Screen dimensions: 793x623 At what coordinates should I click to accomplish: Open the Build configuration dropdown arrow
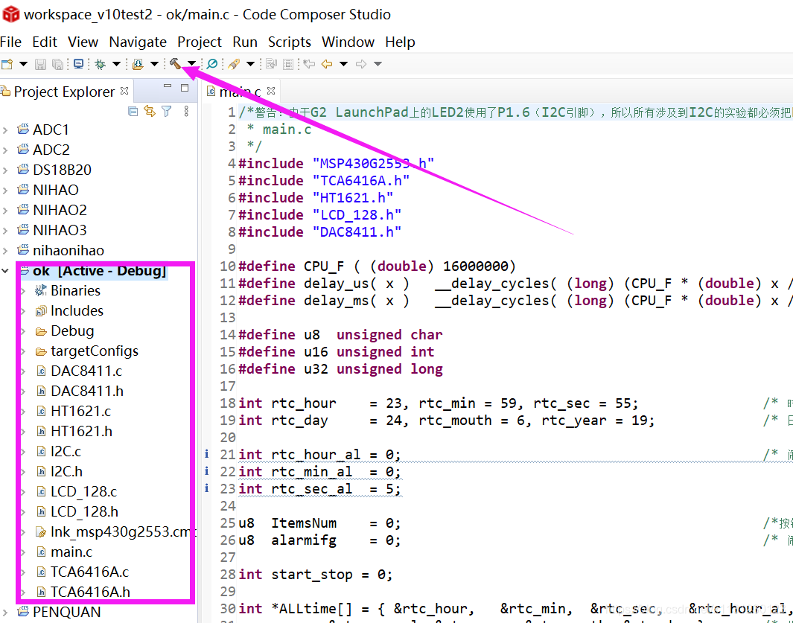point(191,64)
